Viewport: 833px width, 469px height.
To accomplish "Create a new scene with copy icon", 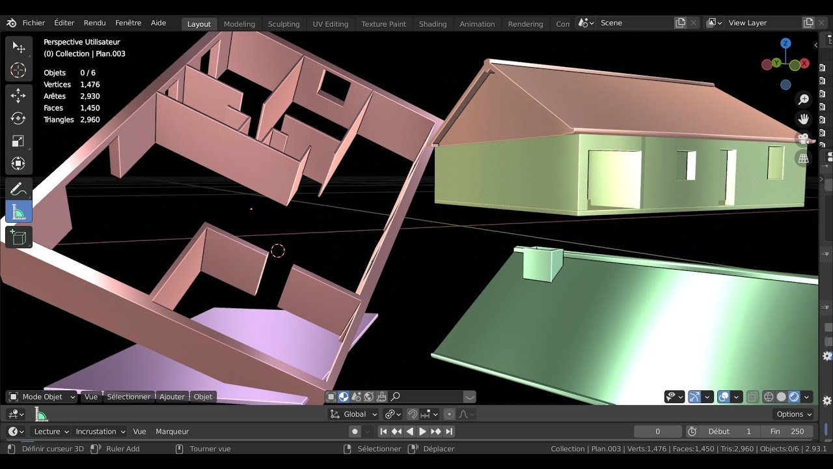I will pos(681,23).
